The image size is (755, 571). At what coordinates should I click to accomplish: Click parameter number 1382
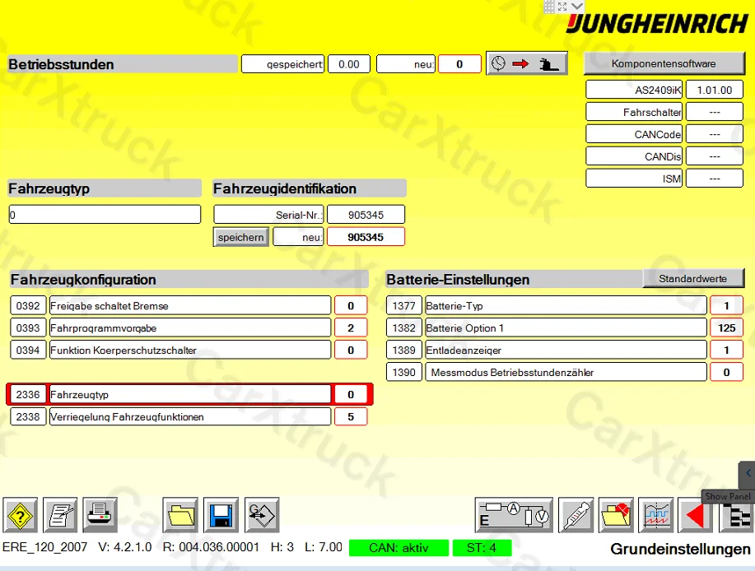404,327
